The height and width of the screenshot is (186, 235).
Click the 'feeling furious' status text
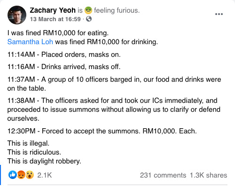[117, 10]
